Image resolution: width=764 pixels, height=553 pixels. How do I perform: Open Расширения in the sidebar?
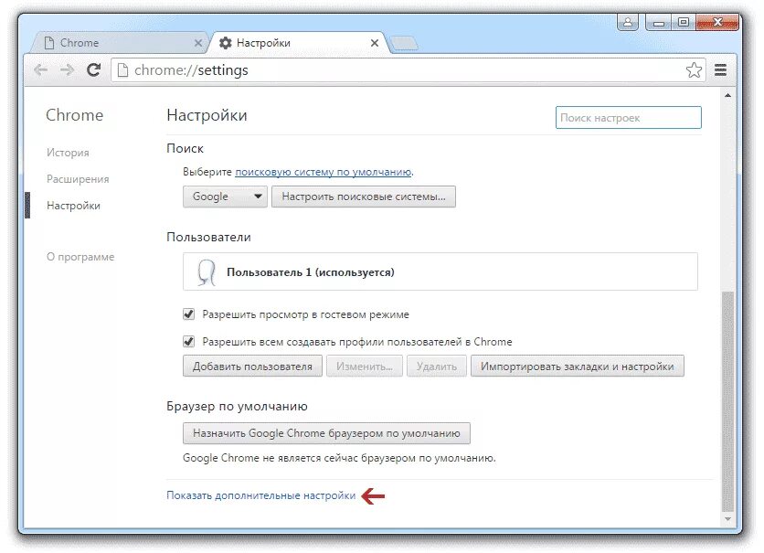click(x=78, y=179)
